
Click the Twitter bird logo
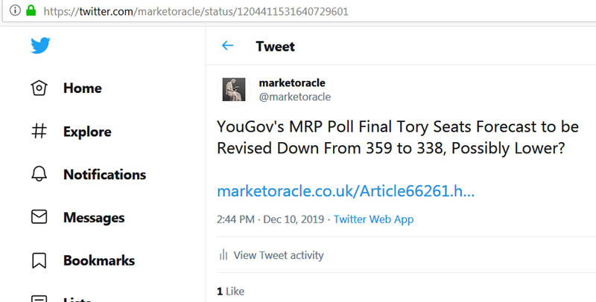(x=40, y=46)
